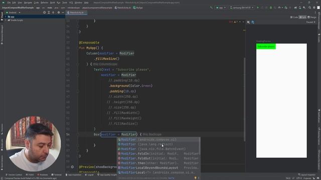
Task: Click UTF-8 encoding in status bar
Action: (299, 178)
